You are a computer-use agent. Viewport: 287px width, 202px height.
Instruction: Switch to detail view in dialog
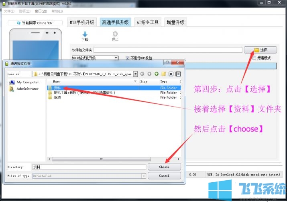178,74
